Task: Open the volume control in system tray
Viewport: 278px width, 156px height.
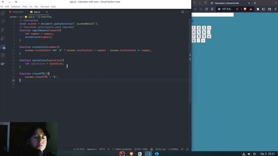Action: point(249,154)
